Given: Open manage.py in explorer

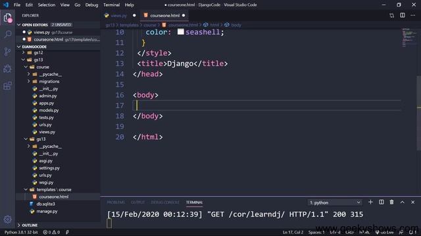Looking at the screenshot, I should (47, 211).
